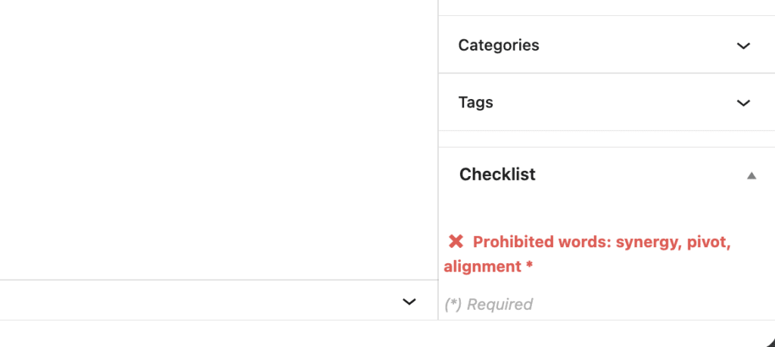
Task: Expand the Tags panel chevron
Action: tap(743, 103)
